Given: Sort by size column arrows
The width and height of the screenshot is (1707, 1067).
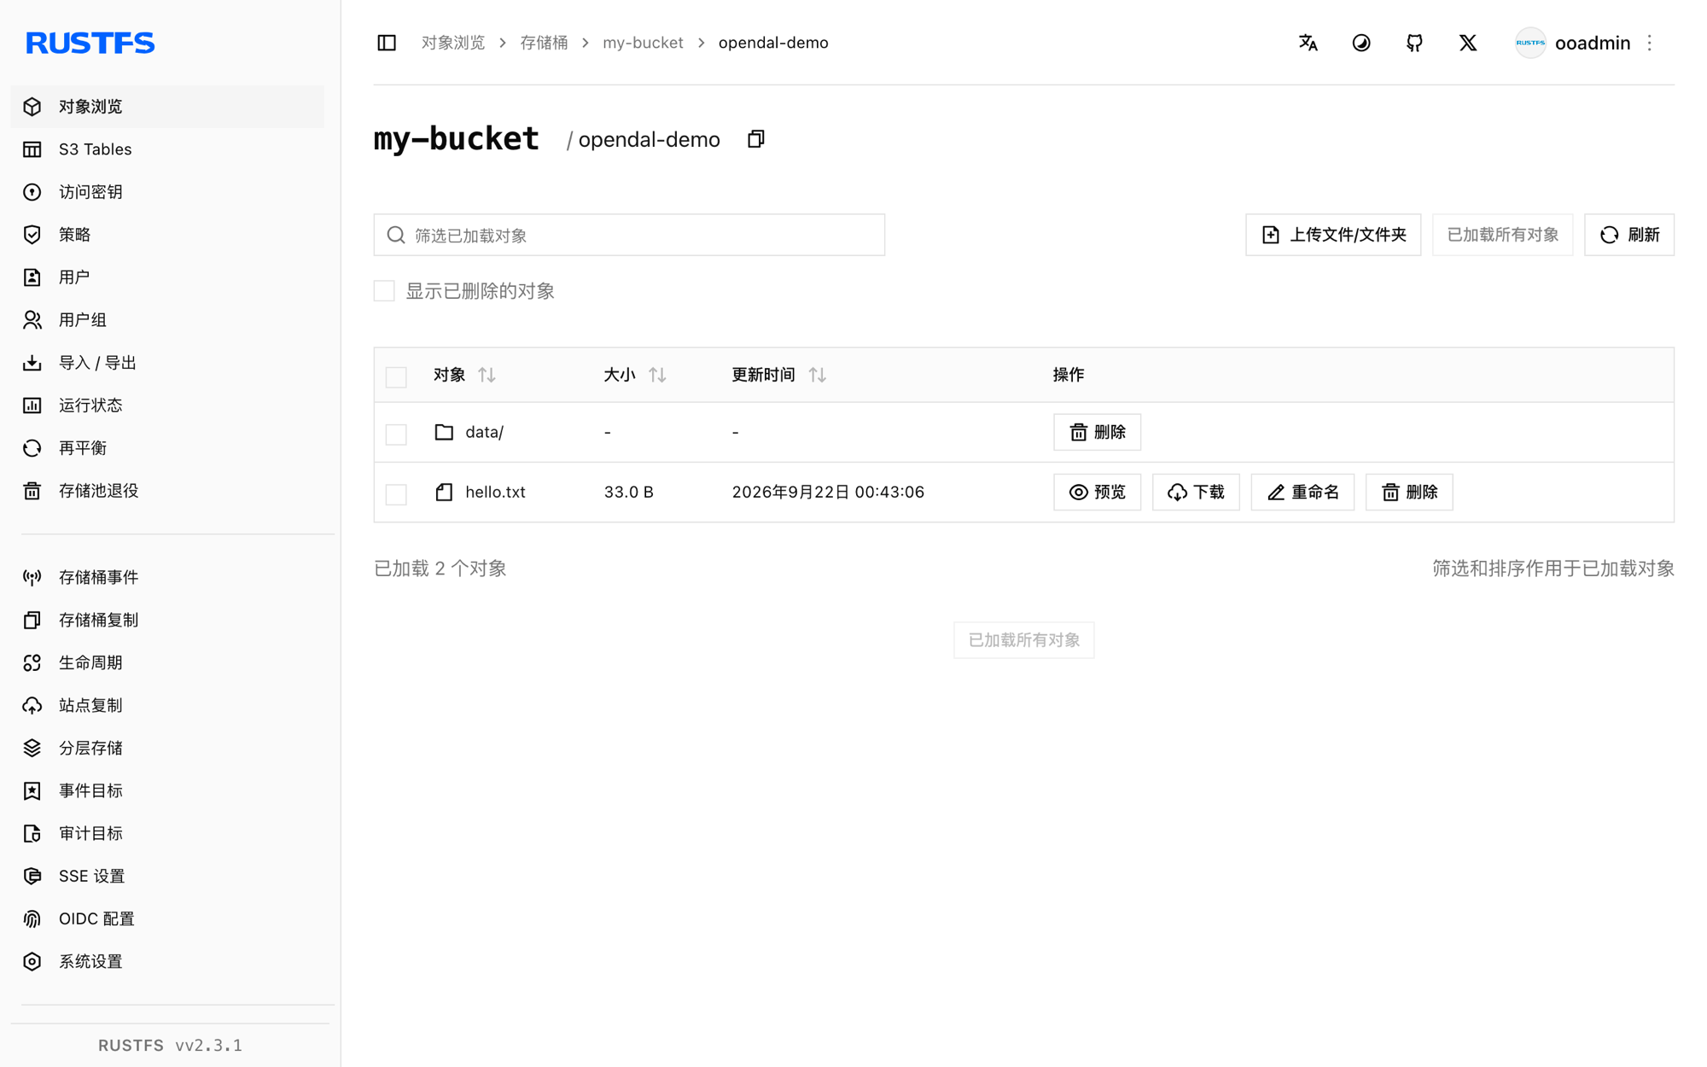Looking at the screenshot, I should pos(657,375).
